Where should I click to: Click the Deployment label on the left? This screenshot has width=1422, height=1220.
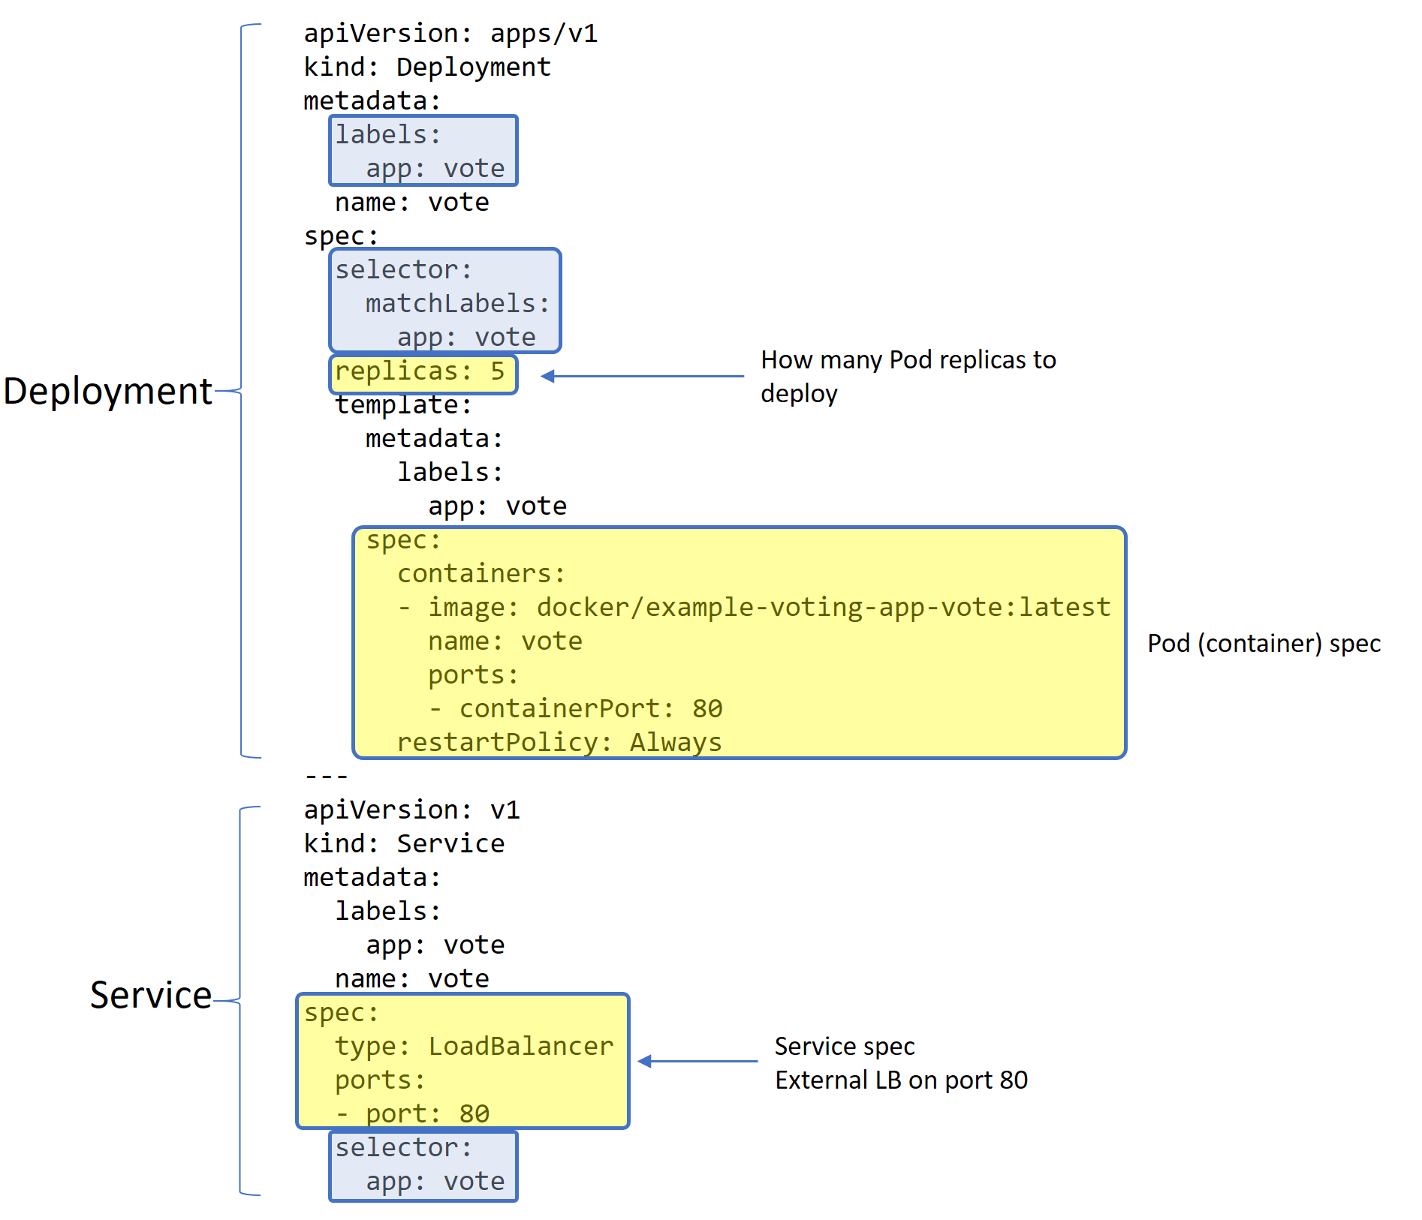click(x=107, y=391)
